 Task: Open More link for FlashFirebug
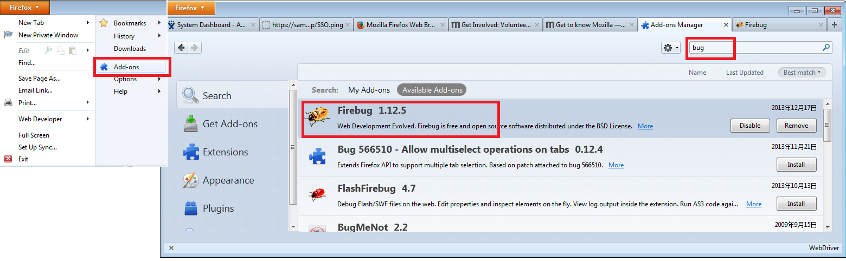(x=754, y=204)
